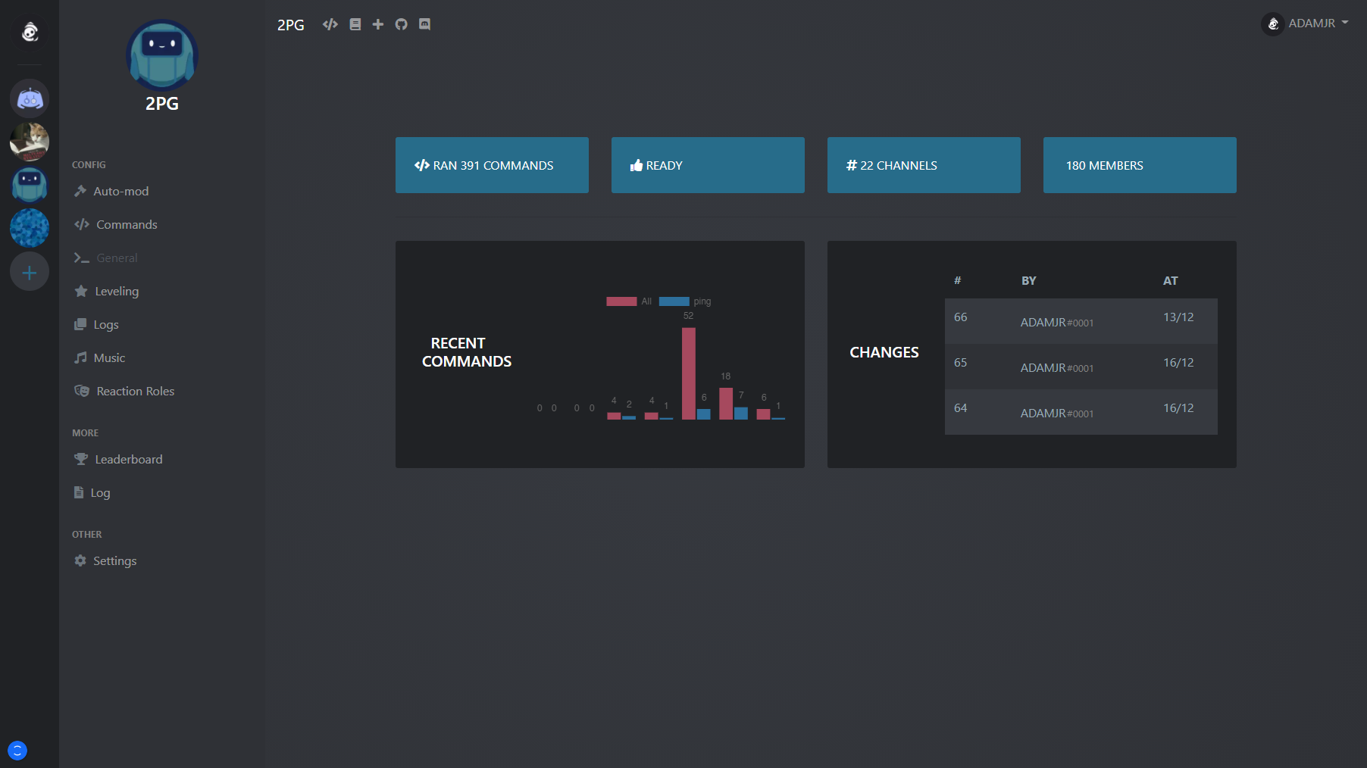Viewport: 1367px width, 768px height.
Task: Click the RAN 391 COMMANDS stat card
Action: (x=492, y=165)
